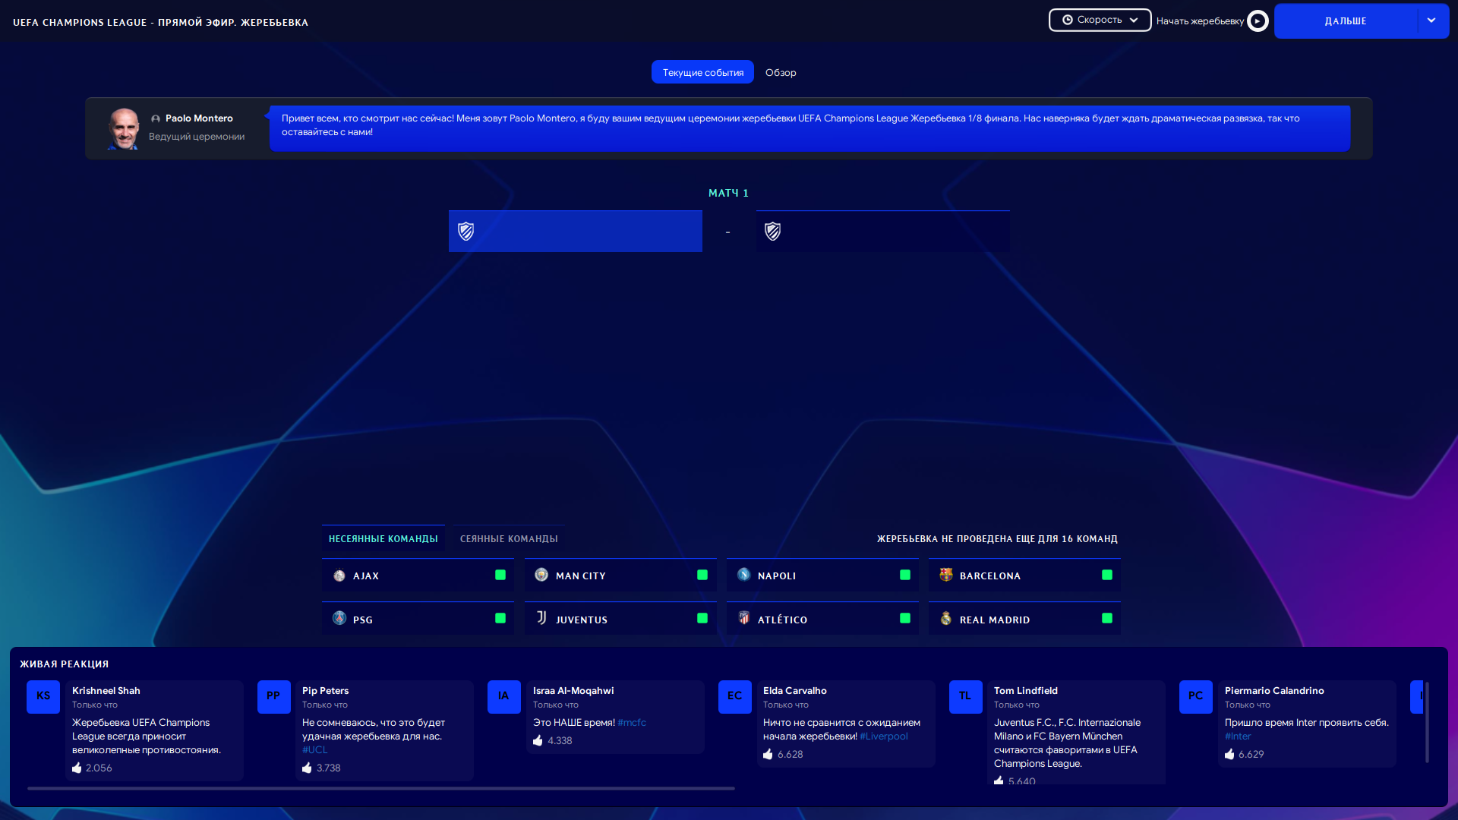Click the Начать жеребьевку label
Image resolution: width=1458 pixels, height=820 pixels.
1200,20
